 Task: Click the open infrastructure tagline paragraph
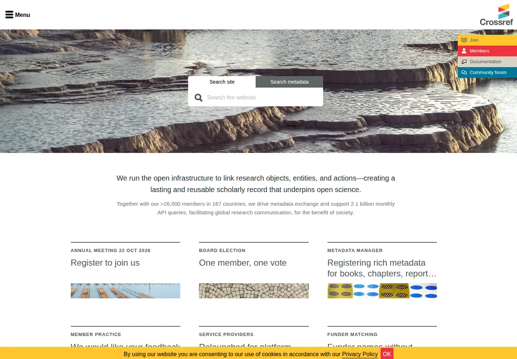point(256,184)
